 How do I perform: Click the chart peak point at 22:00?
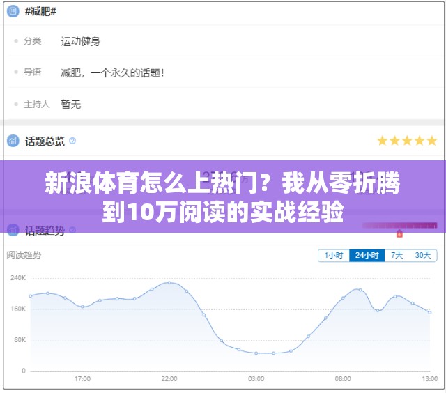coord(169,283)
